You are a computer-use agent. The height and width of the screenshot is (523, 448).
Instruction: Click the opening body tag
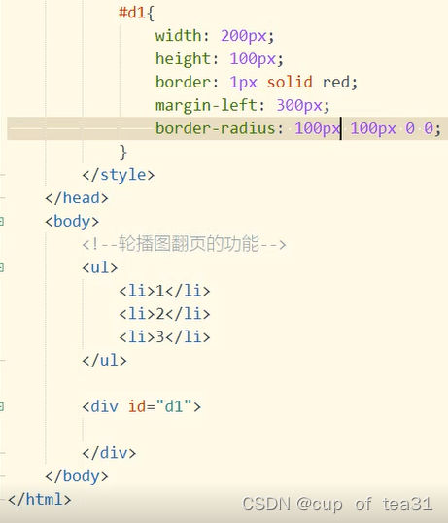click(72, 222)
